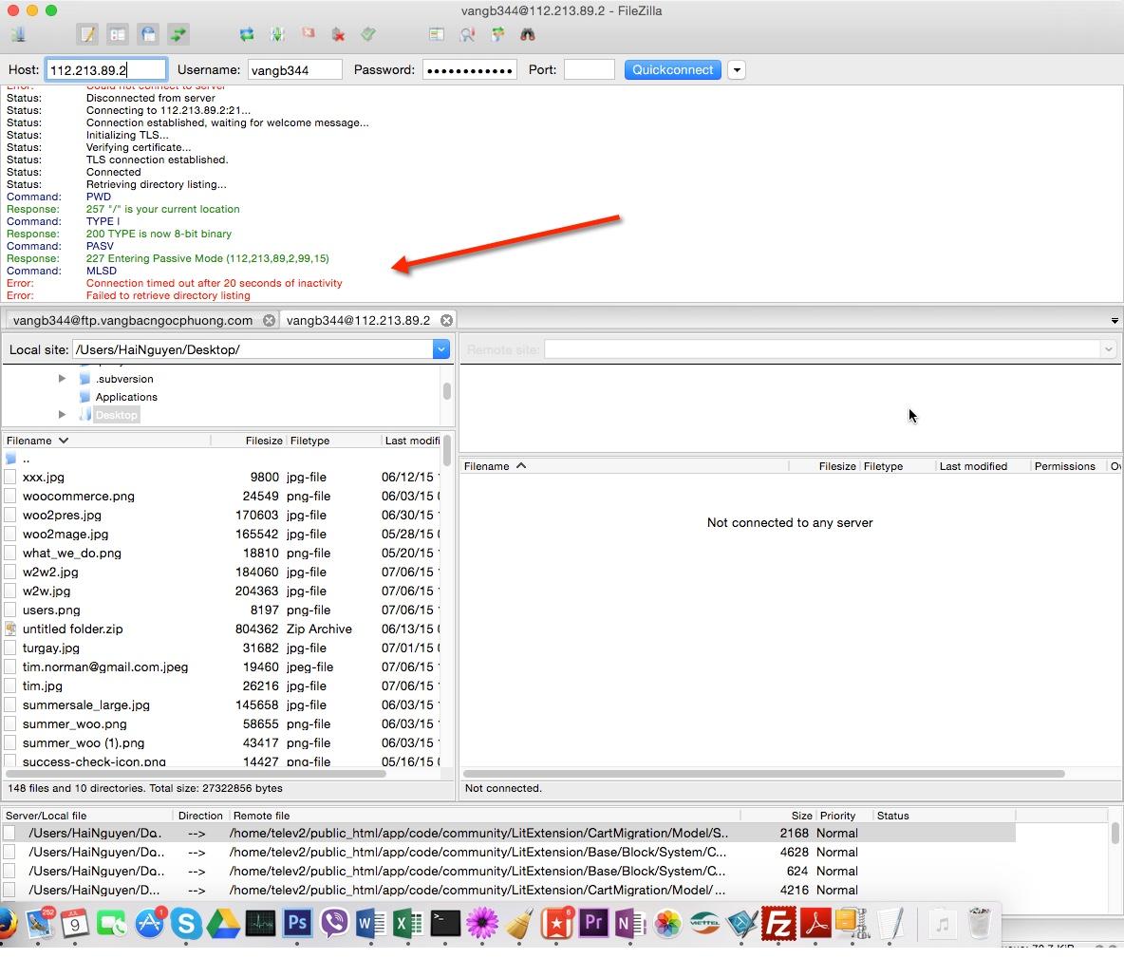This screenshot has width=1124, height=958.
Task: Expand the .subversion folder
Action: point(63,379)
